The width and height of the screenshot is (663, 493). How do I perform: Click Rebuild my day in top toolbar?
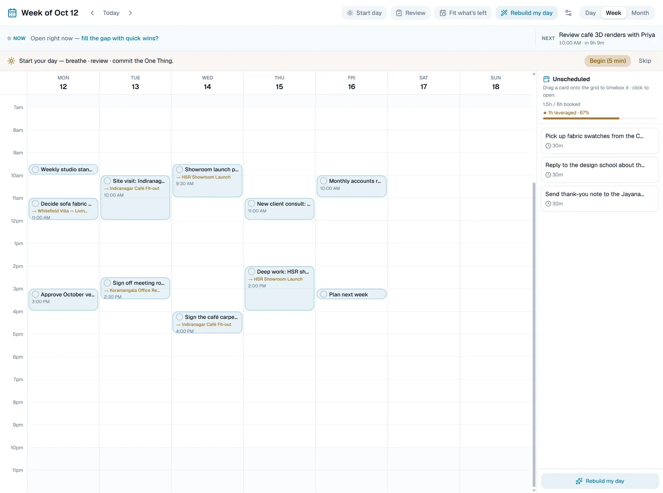[526, 13]
